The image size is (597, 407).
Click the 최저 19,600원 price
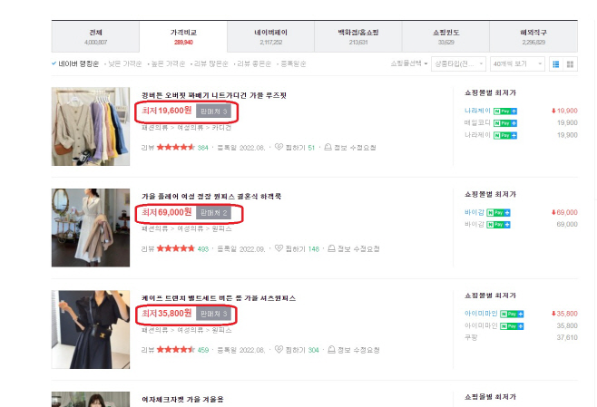coord(167,111)
